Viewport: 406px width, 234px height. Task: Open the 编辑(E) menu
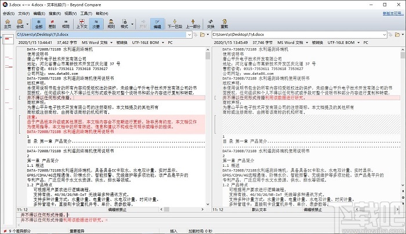pyautogui.click(x=39, y=13)
